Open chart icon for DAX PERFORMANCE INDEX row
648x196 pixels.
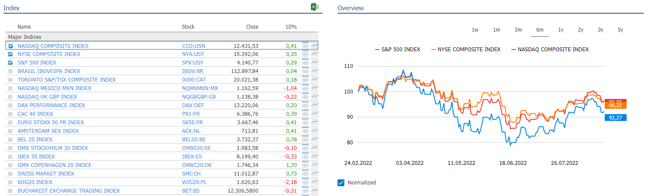(x=315, y=105)
